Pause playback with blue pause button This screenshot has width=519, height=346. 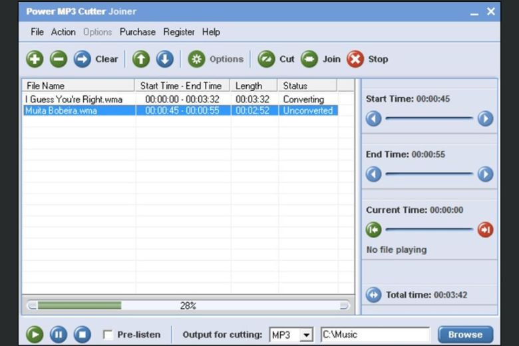tap(59, 335)
